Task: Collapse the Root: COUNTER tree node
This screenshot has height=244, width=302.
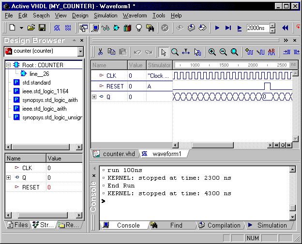Action: (x=9, y=65)
